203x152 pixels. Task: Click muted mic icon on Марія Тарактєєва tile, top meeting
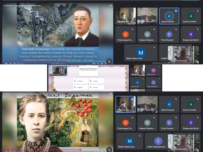click(154, 47)
